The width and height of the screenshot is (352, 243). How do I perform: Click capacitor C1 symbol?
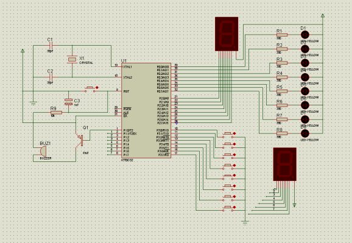point(51,46)
